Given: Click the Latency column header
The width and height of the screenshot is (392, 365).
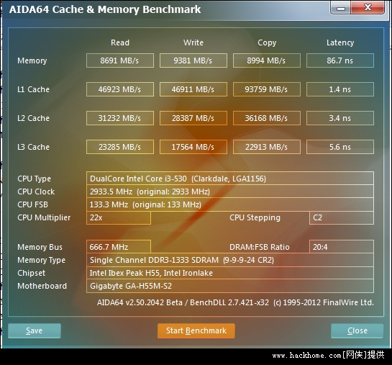Looking at the screenshot, I should point(340,42).
